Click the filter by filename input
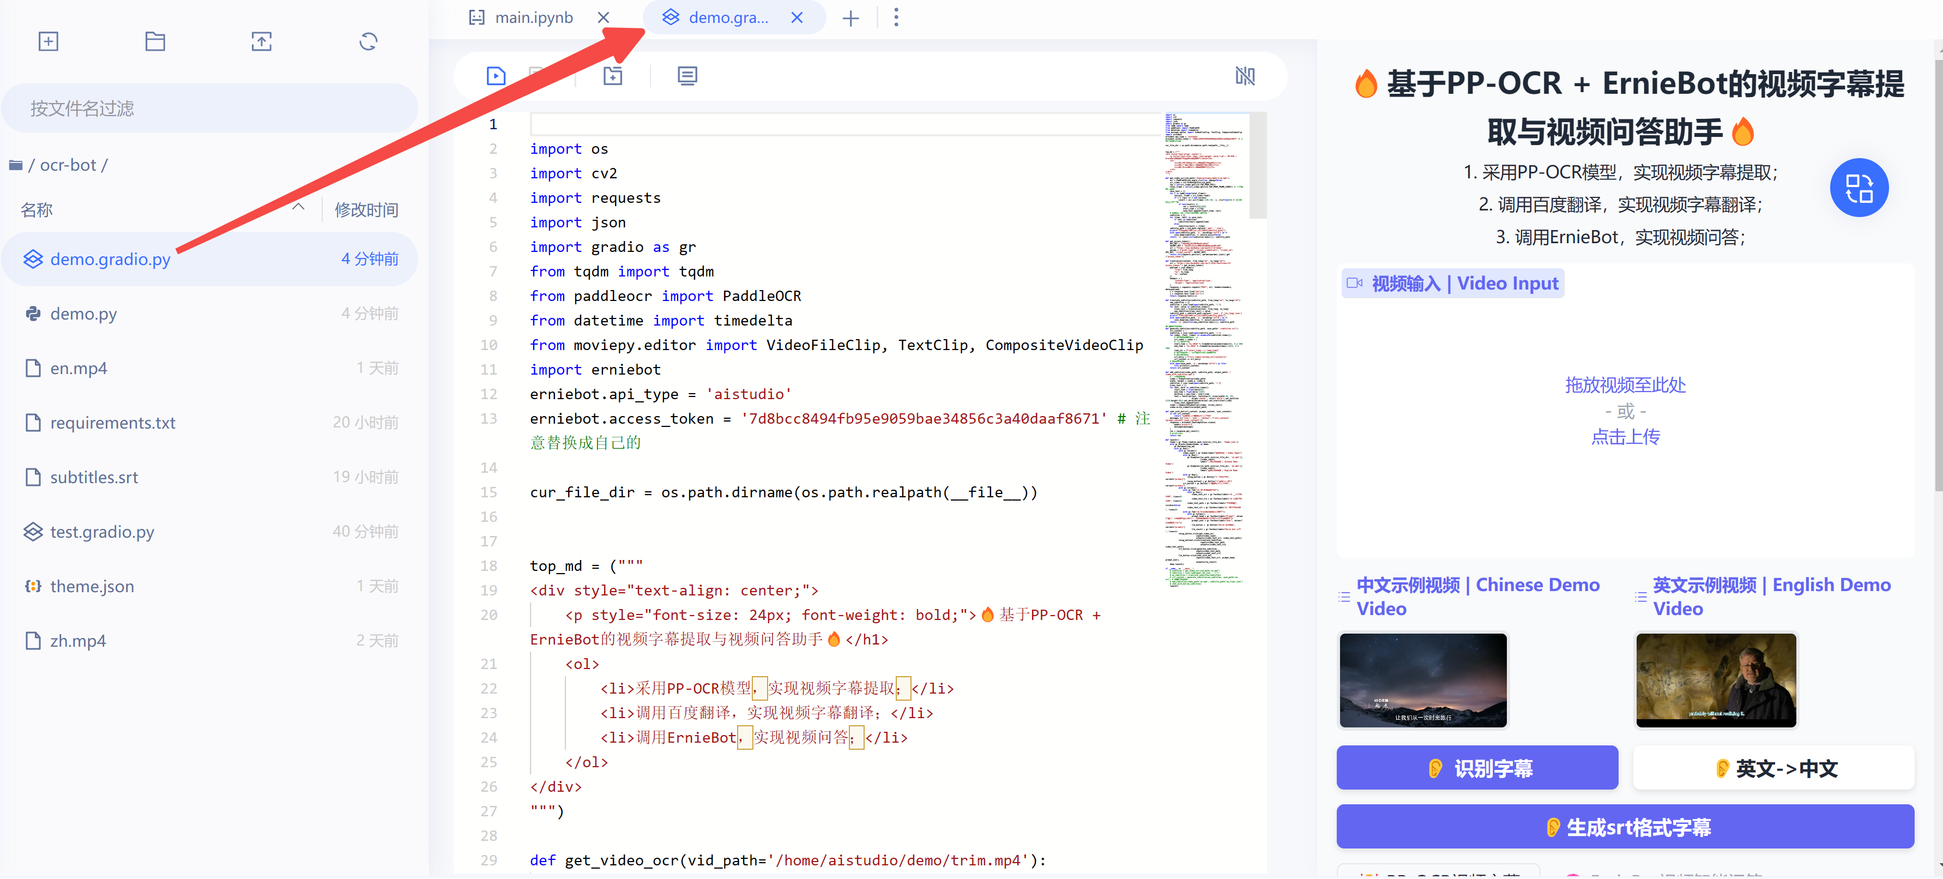The height and width of the screenshot is (879, 1943). (x=210, y=108)
